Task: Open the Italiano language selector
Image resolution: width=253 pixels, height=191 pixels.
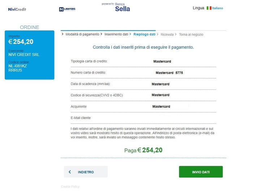Action: pyautogui.click(x=218, y=8)
